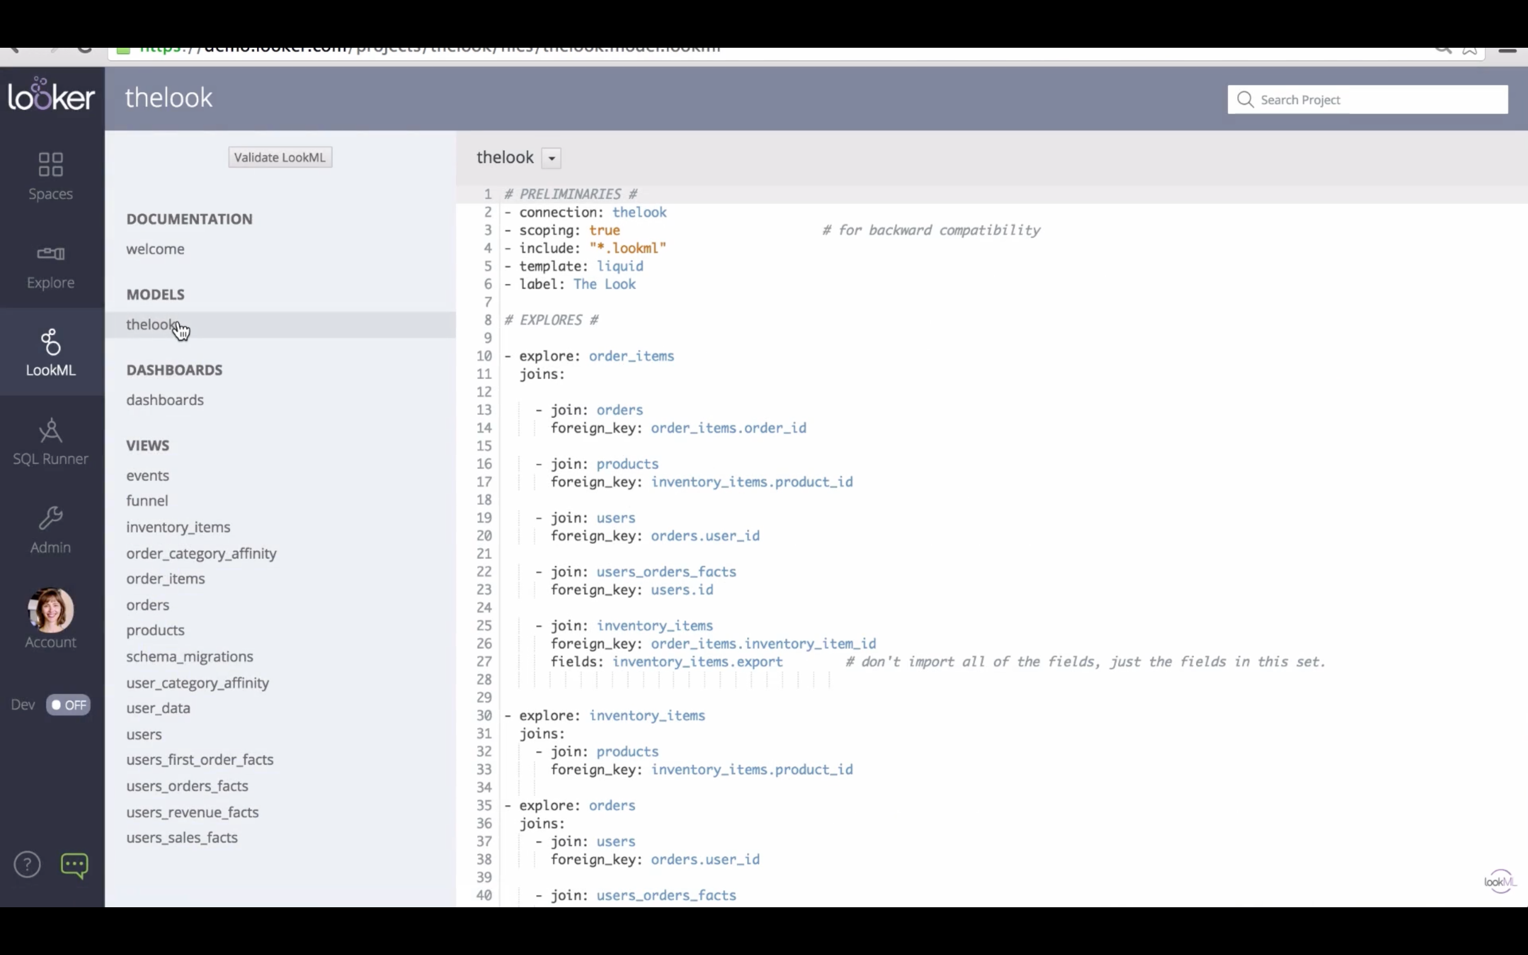Open the green chat bubble icon

click(x=74, y=865)
